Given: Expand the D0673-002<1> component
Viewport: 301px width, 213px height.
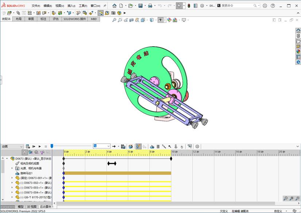Looking at the screenshot, I should coord(12,183).
